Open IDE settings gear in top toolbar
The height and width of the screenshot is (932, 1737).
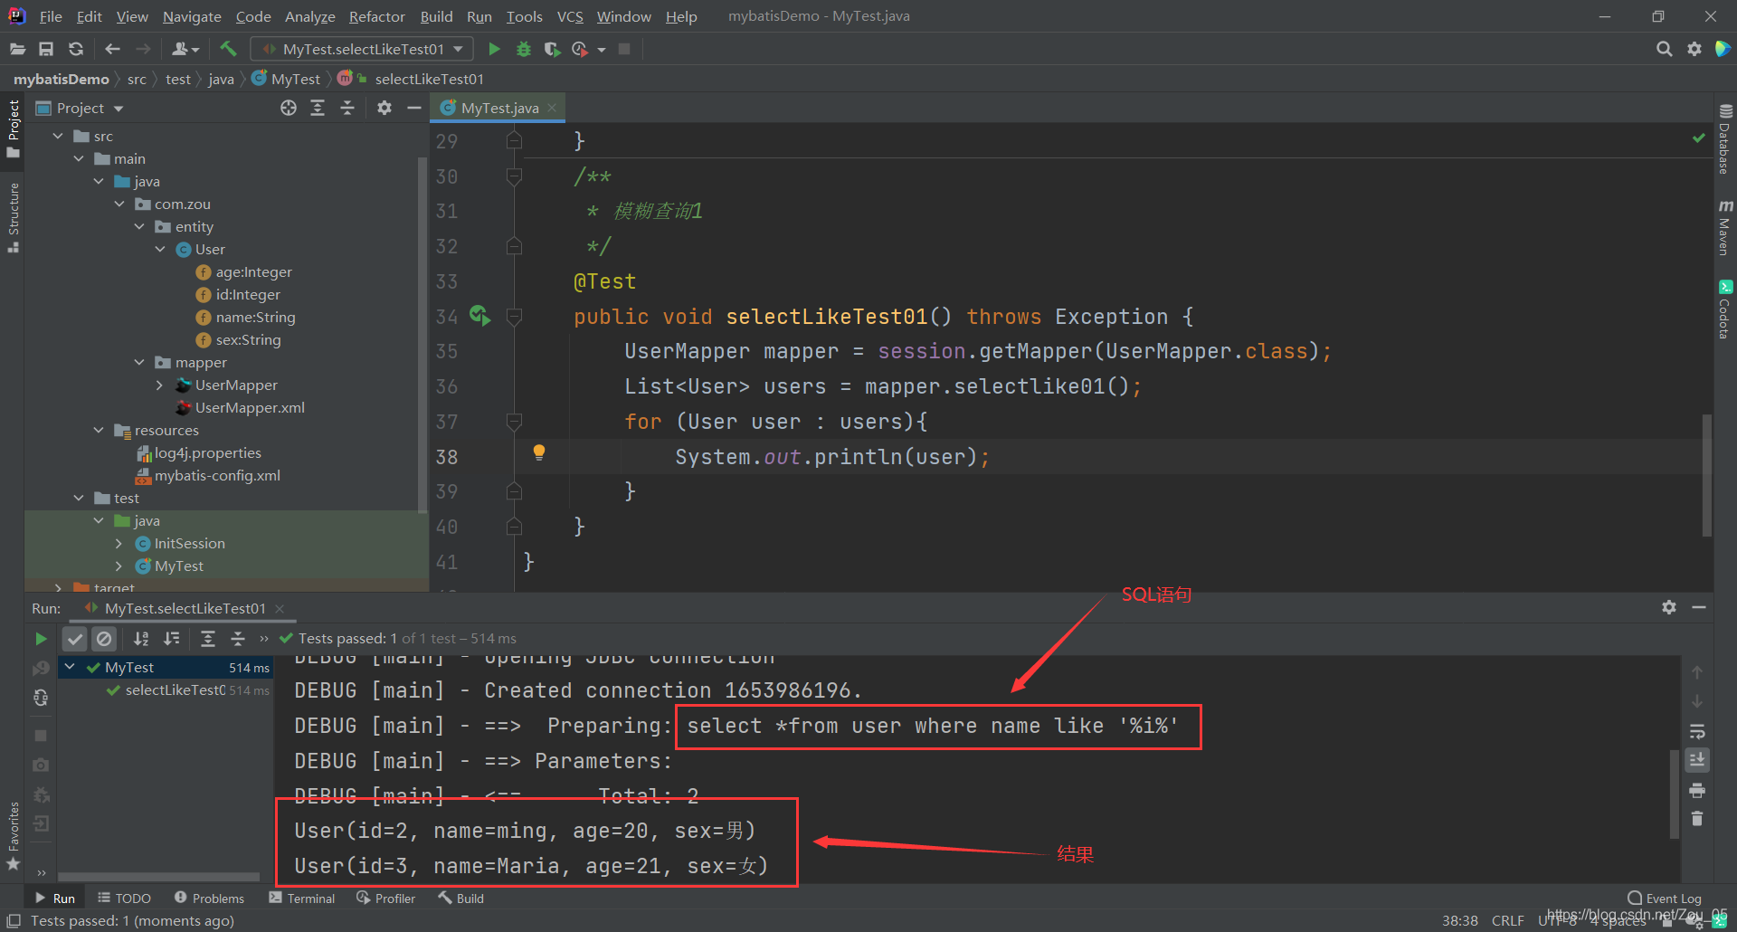1694,49
